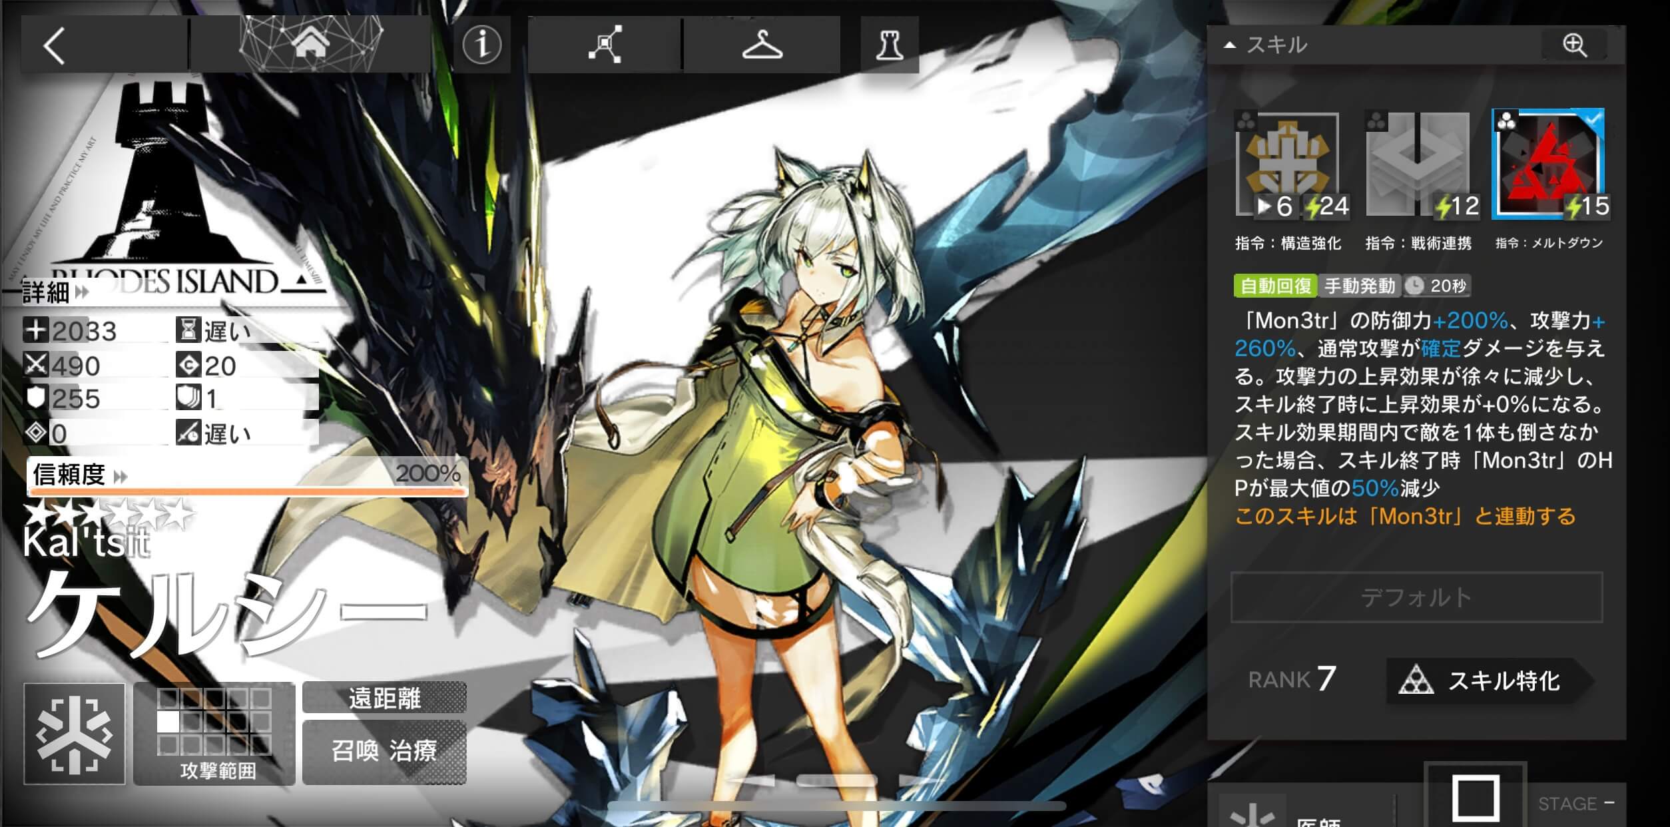Click the HP stat value 2033
1670x827 pixels.
coord(85,331)
